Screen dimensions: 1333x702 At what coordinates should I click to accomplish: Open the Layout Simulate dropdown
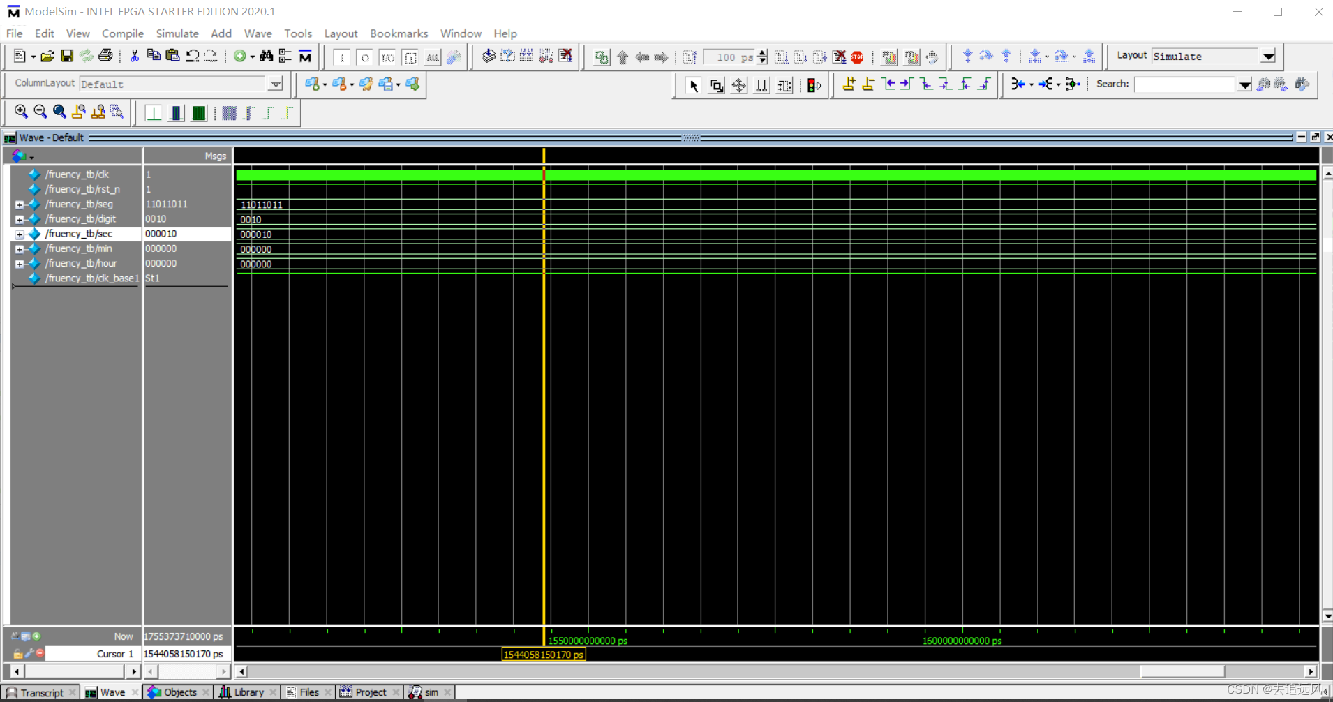coord(1268,57)
